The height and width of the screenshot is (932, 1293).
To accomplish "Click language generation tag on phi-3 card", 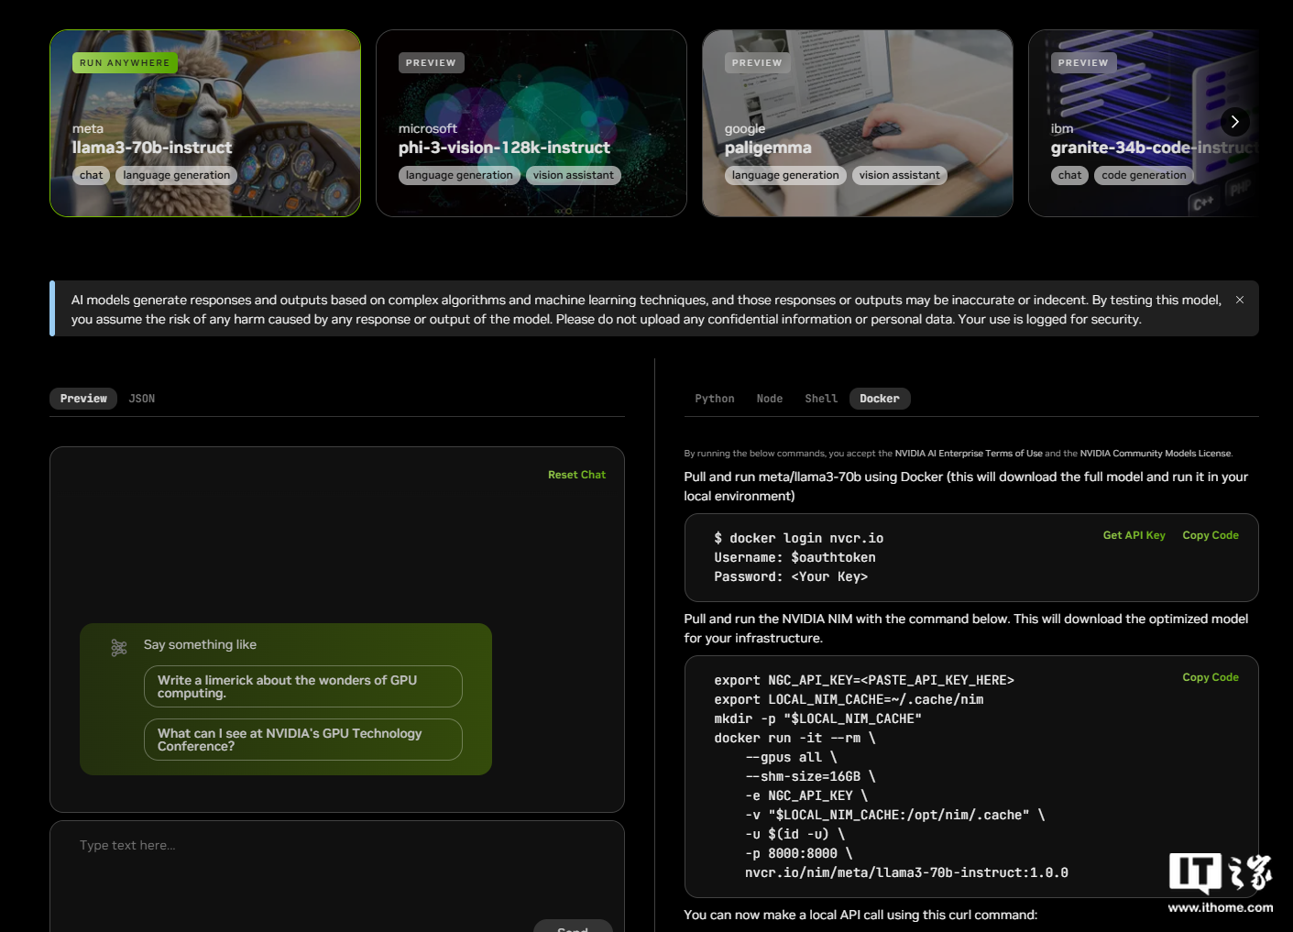I will 459,175.
